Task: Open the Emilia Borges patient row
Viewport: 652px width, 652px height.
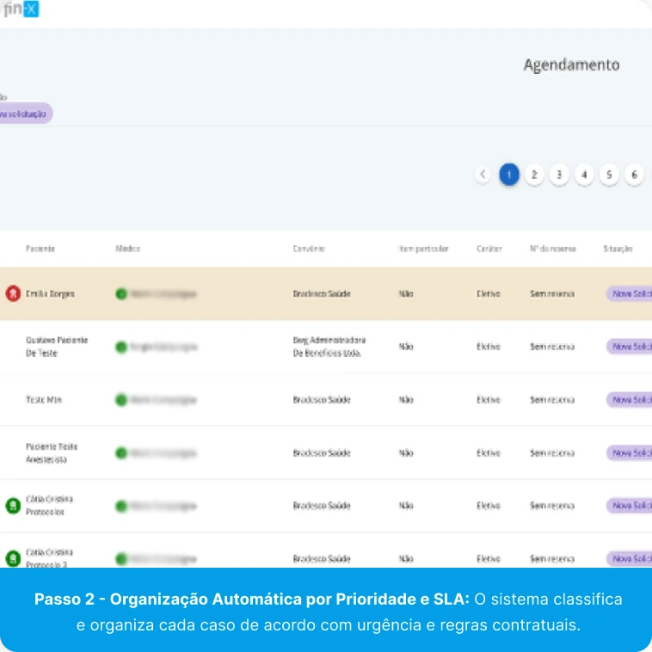Action: click(x=50, y=293)
